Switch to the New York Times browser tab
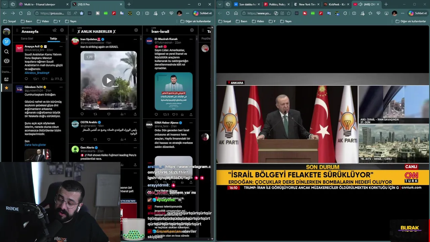 click(x=307, y=4)
